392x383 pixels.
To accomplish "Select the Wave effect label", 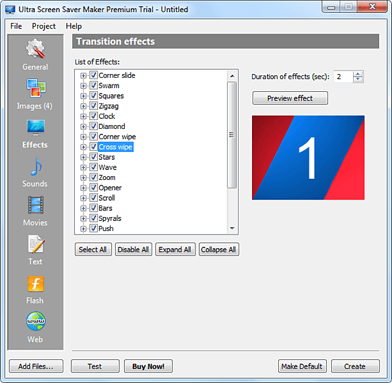I will point(108,167).
